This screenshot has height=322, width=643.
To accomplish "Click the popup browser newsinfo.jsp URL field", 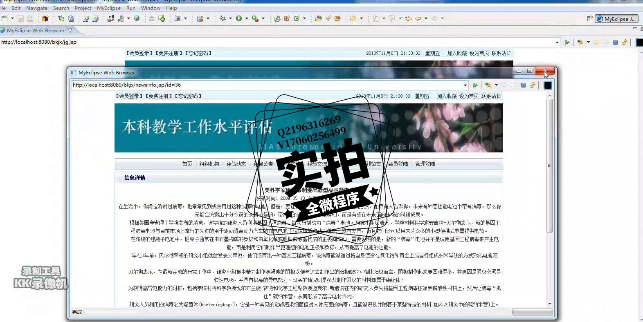I will [x=267, y=85].
